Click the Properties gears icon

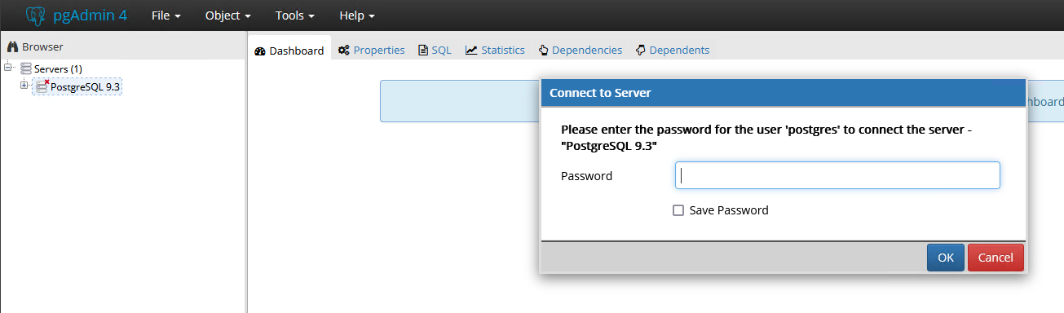pyautogui.click(x=344, y=51)
